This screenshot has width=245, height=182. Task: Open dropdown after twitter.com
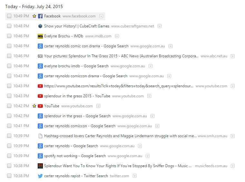(x=135, y=176)
